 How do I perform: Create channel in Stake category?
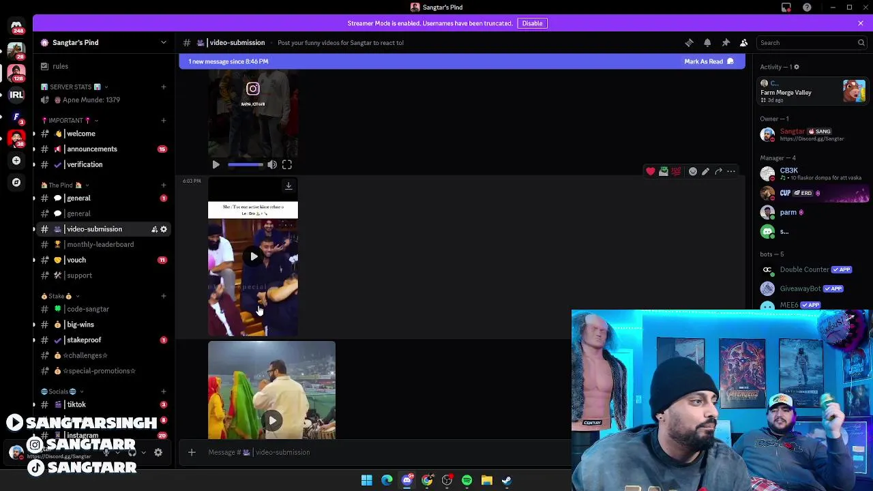tap(164, 296)
